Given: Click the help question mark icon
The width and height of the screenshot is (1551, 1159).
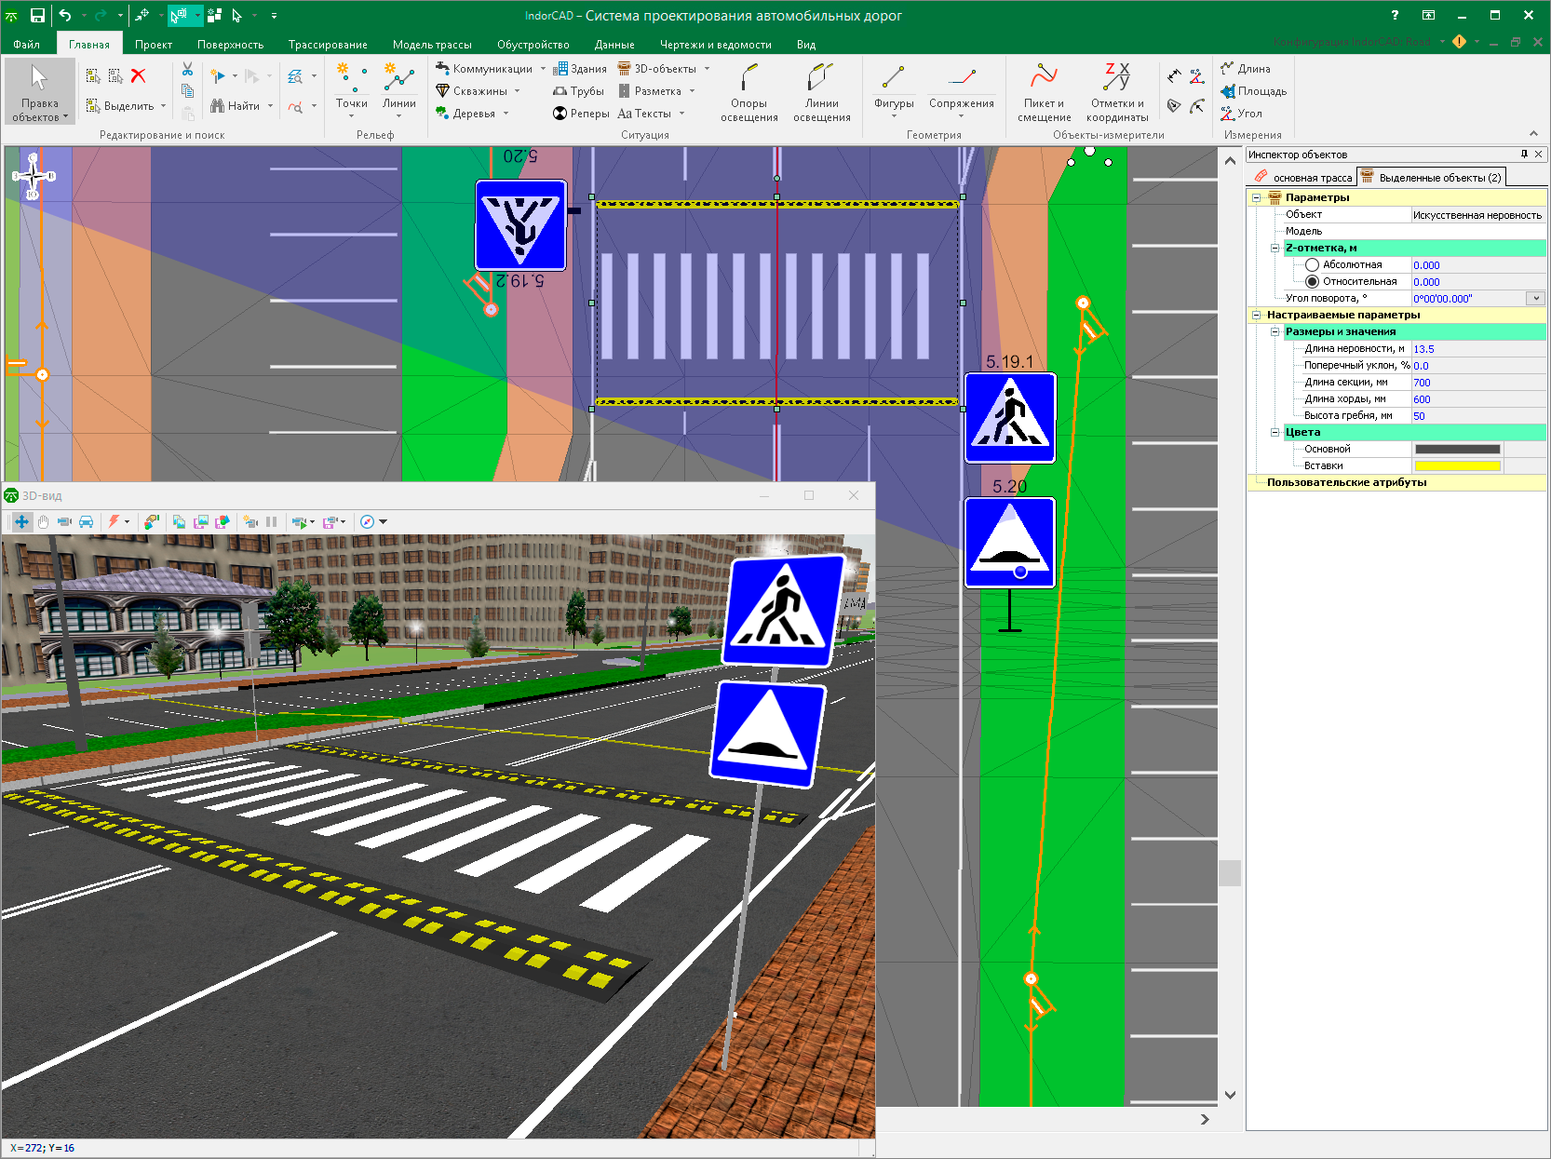Looking at the screenshot, I should pos(1395,15).
